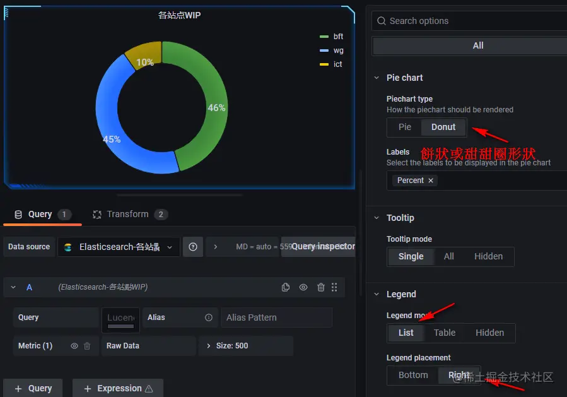Switch to the Query tab
The width and height of the screenshot is (567, 397).
42,215
